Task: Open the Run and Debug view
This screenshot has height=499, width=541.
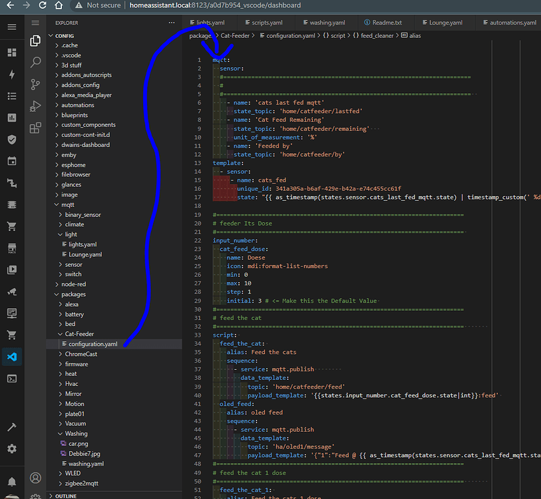Action: tap(35, 105)
